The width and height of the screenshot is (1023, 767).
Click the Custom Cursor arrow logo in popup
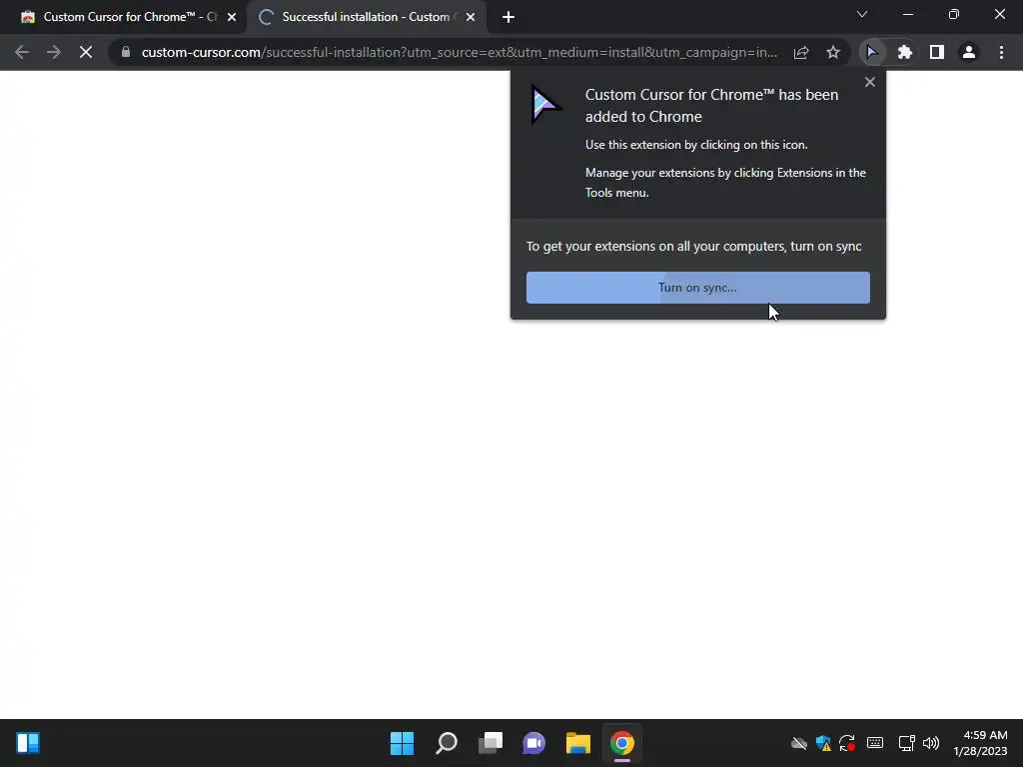point(545,104)
